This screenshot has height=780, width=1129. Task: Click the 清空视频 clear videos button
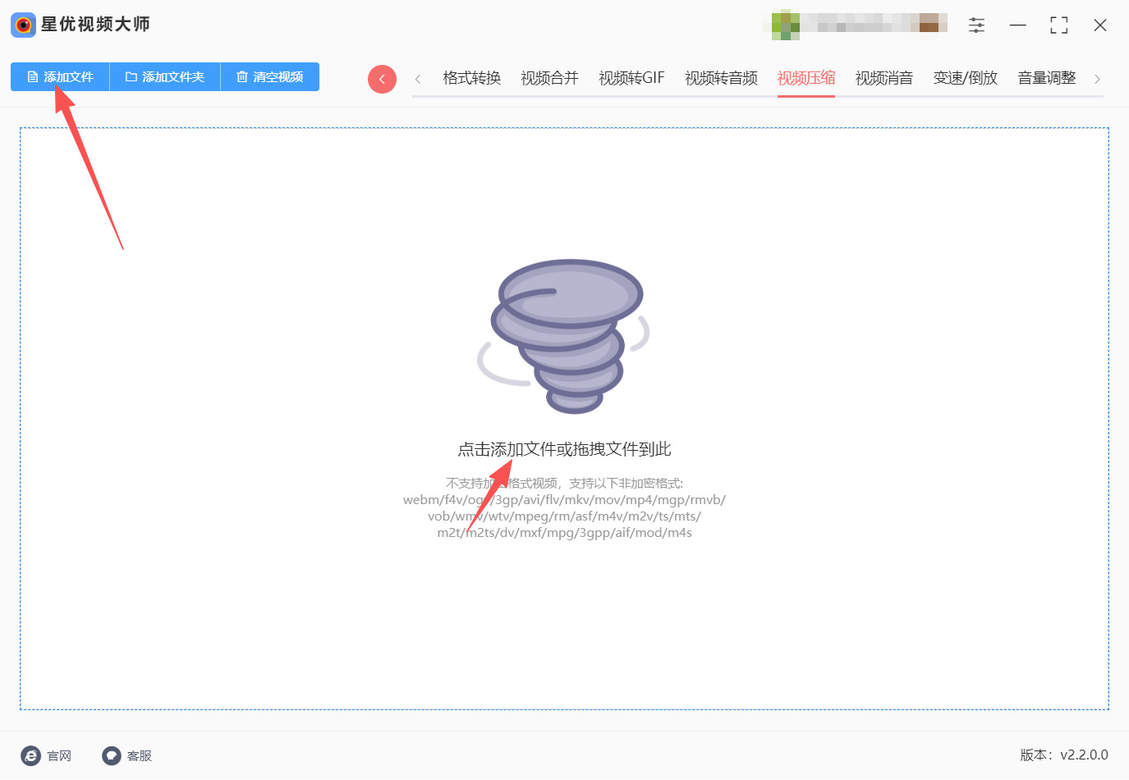[x=270, y=77]
